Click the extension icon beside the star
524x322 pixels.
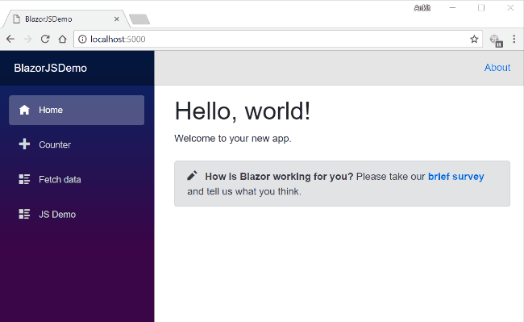tap(496, 40)
